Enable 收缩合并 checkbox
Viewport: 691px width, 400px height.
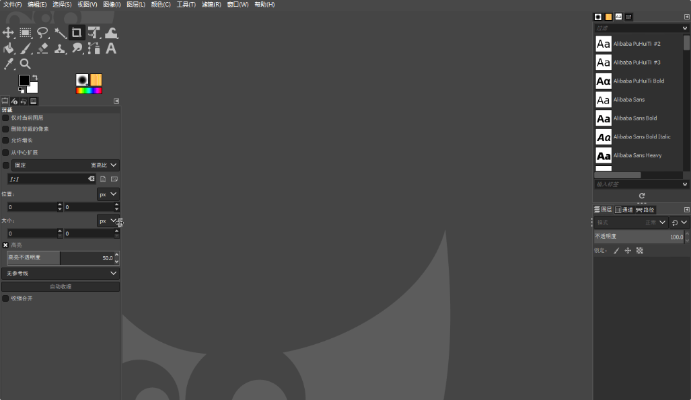[x=5, y=298]
